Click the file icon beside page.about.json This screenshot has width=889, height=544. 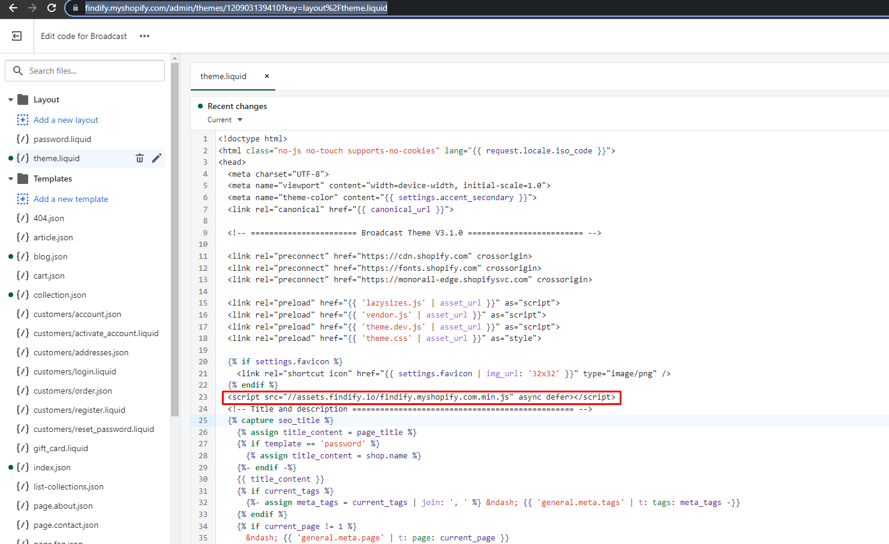(23, 506)
